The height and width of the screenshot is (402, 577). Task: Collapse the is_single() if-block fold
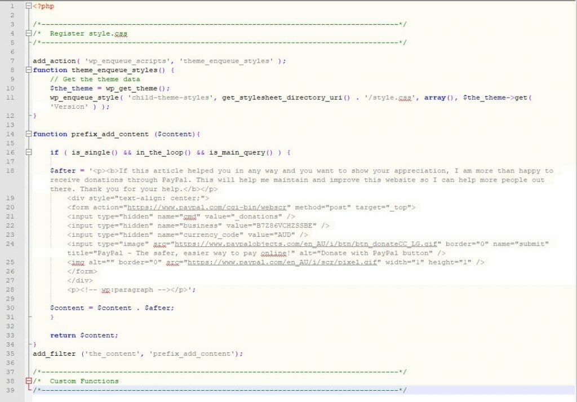(28, 152)
